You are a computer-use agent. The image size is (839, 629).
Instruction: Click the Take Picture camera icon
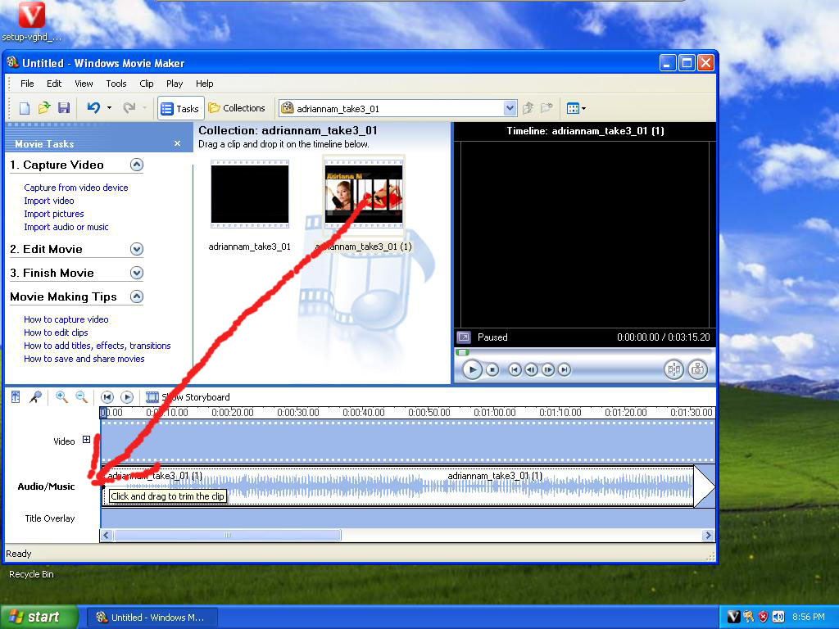pyautogui.click(x=697, y=369)
